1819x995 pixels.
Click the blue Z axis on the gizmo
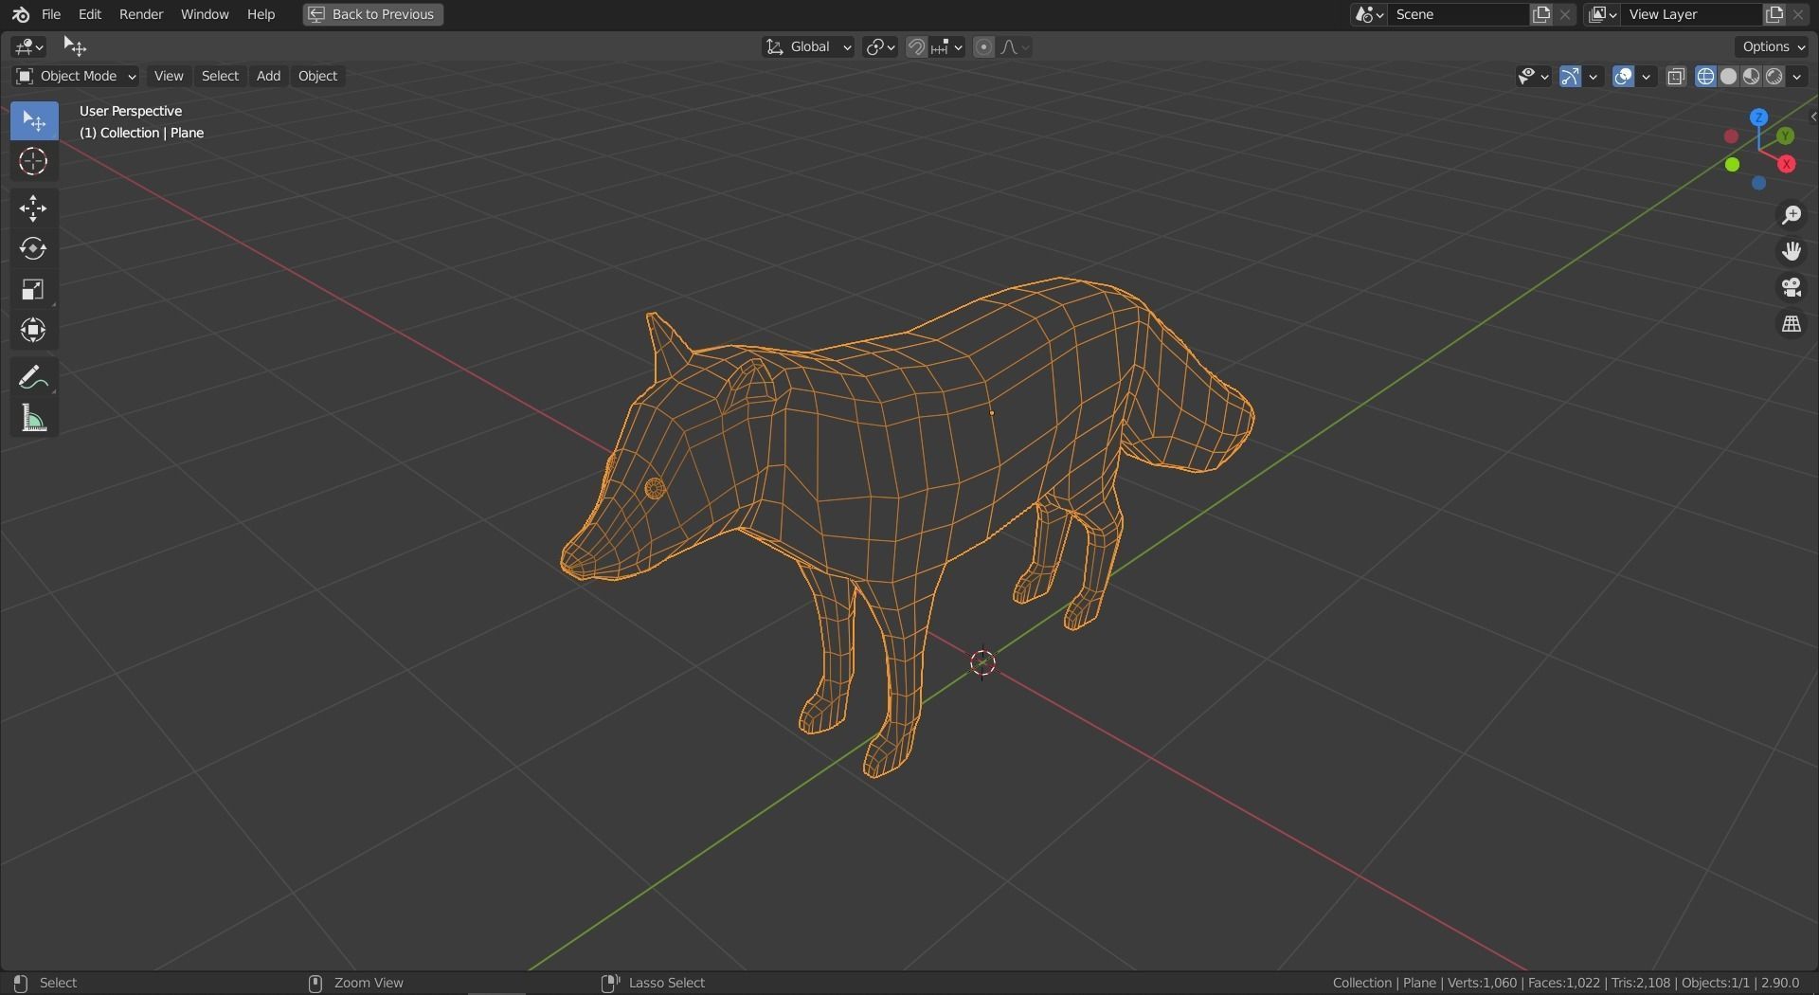pos(1759,118)
